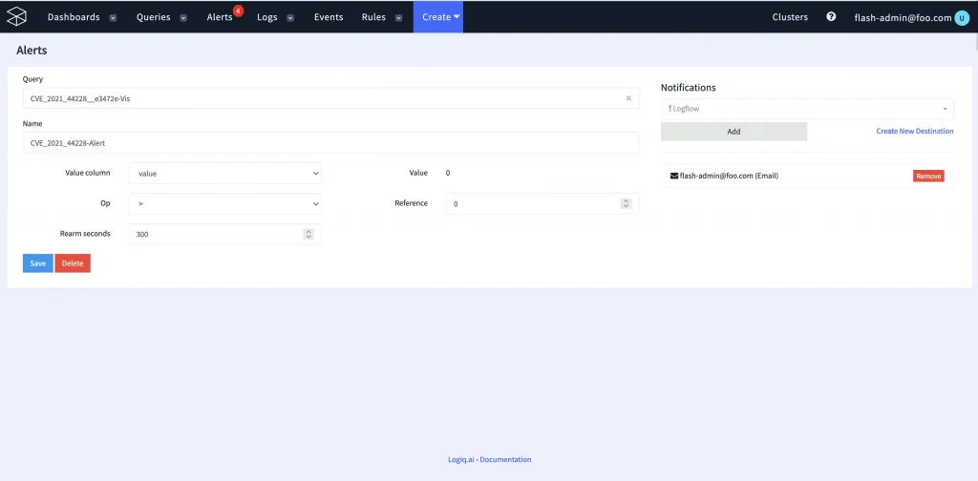Open the Op operator dropdown

(224, 204)
